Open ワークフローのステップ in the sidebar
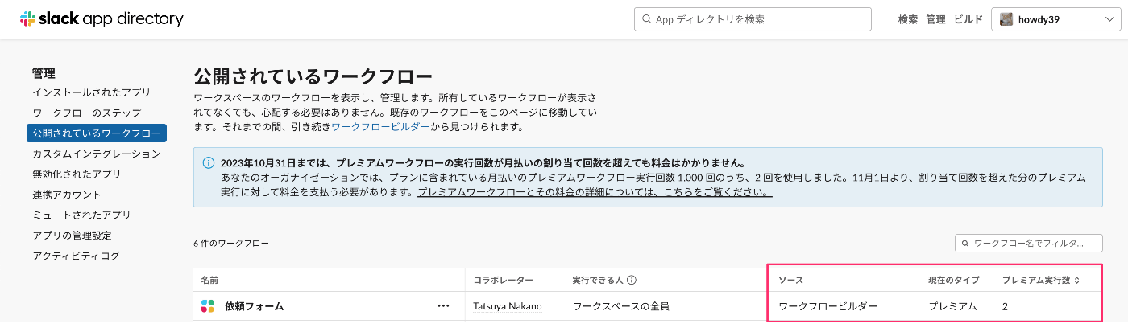Viewport: 1128px width, 336px height. 86,113
